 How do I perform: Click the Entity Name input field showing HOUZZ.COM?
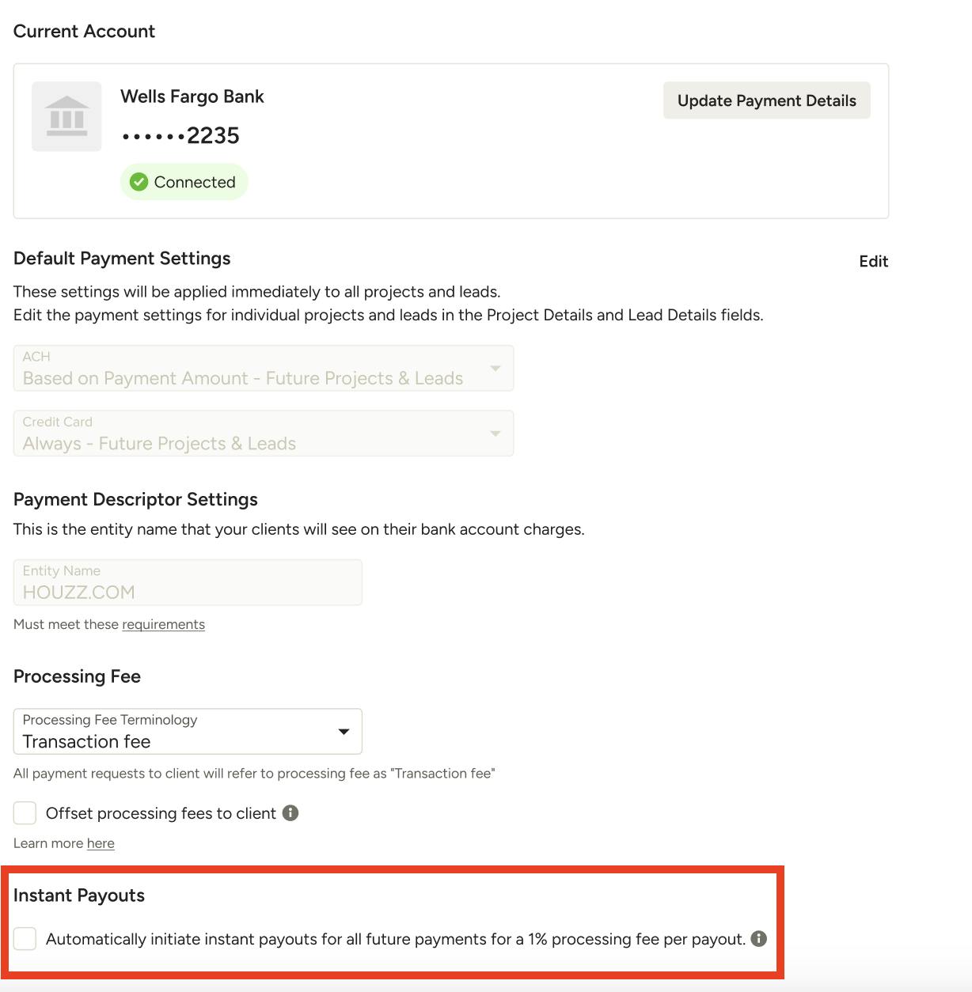(x=188, y=582)
